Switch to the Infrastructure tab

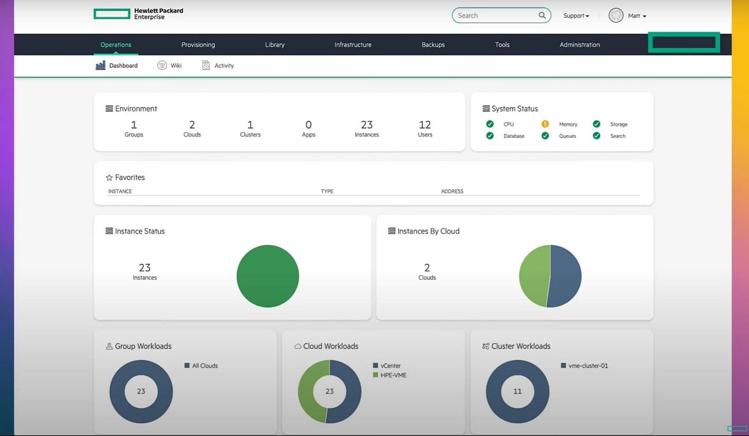[353, 44]
